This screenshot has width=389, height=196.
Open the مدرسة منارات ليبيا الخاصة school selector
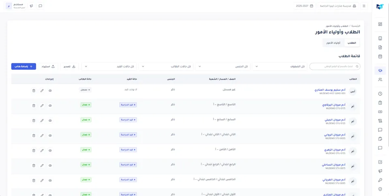[338, 6]
